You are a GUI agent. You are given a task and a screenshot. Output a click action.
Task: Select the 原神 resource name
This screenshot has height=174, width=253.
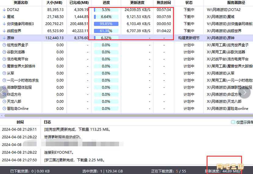(10, 38)
